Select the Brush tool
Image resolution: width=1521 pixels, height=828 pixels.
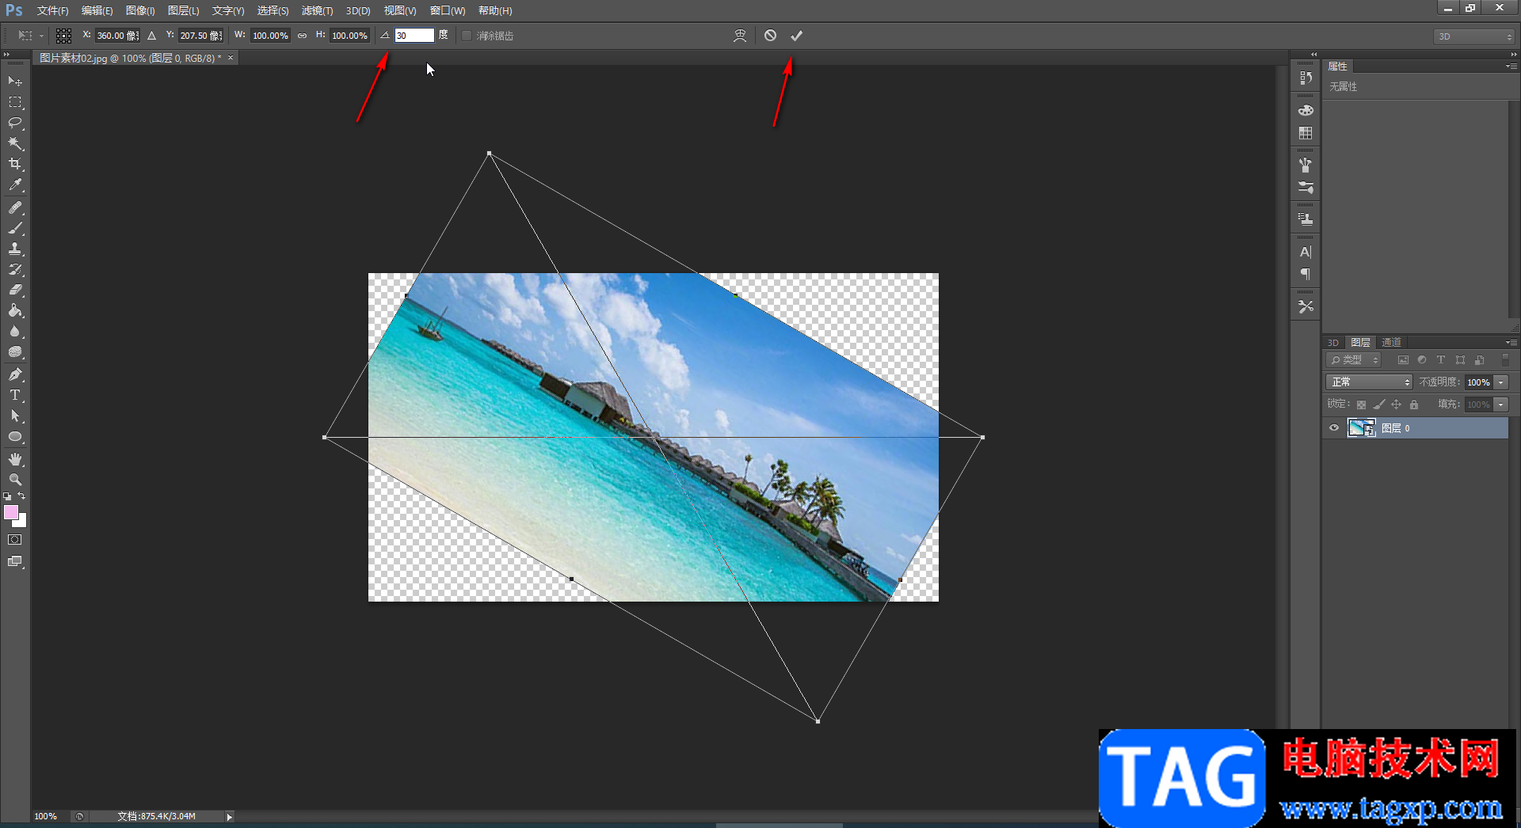[x=15, y=228]
